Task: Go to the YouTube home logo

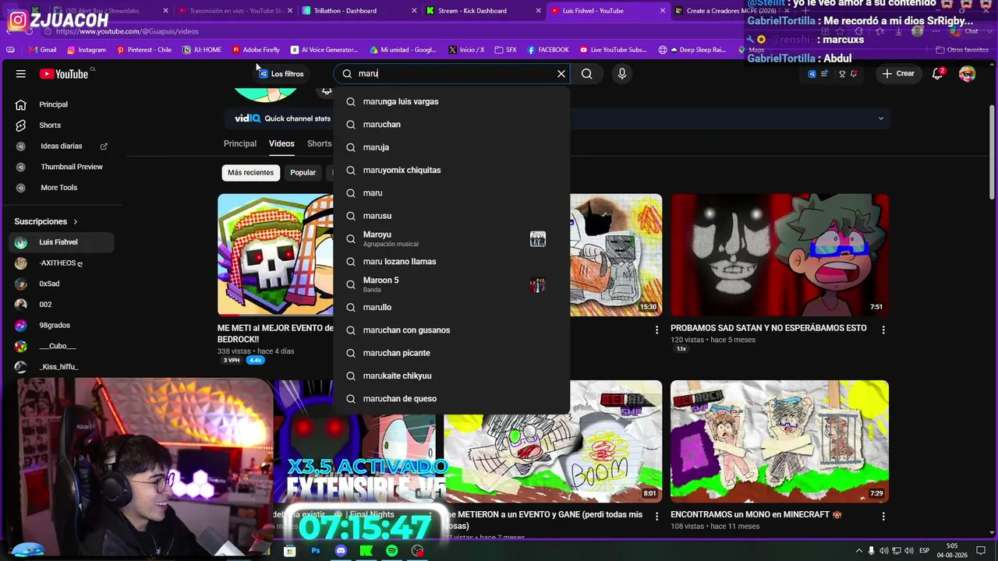Action: tap(64, 74)
